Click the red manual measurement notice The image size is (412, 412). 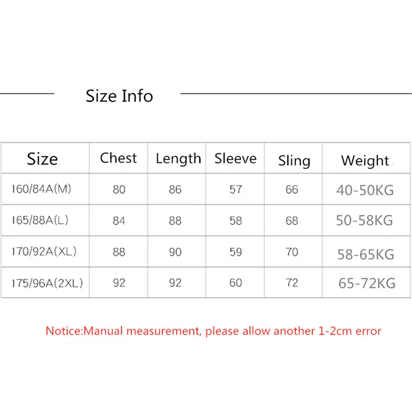coord(213,331)
